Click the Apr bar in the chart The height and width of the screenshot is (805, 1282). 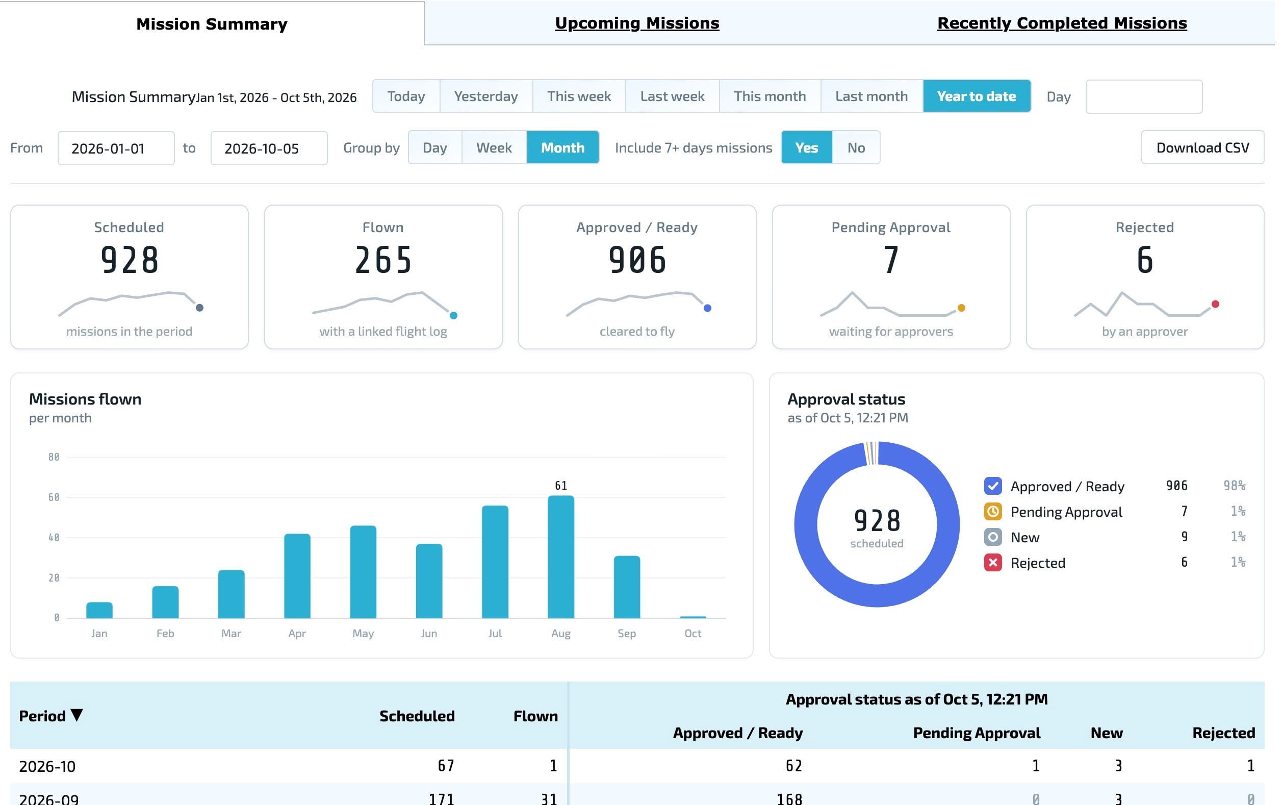297,575
